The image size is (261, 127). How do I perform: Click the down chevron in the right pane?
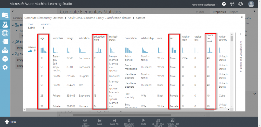(x=255, y=94)
